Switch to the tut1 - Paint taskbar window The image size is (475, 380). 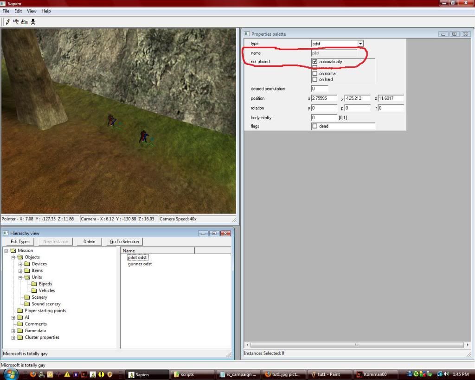tap(330, 374)
